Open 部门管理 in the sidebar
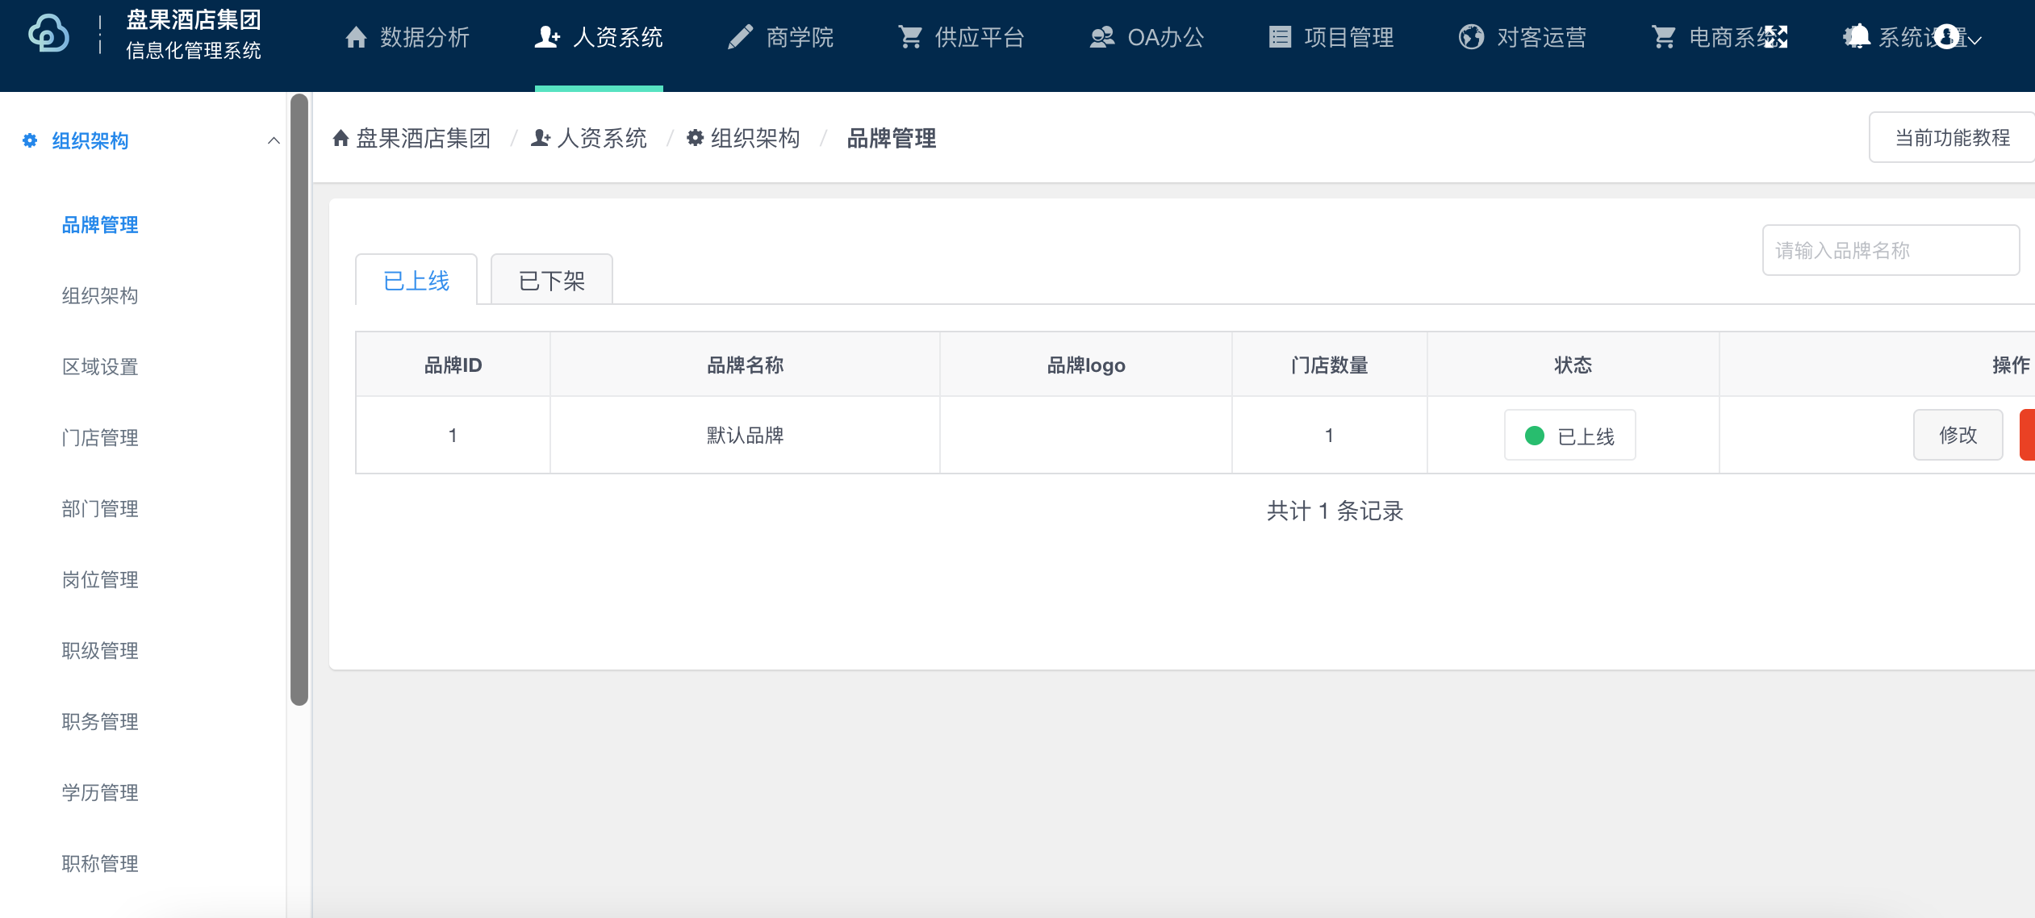Screen dimensions: 2035x918 (100, 509)
